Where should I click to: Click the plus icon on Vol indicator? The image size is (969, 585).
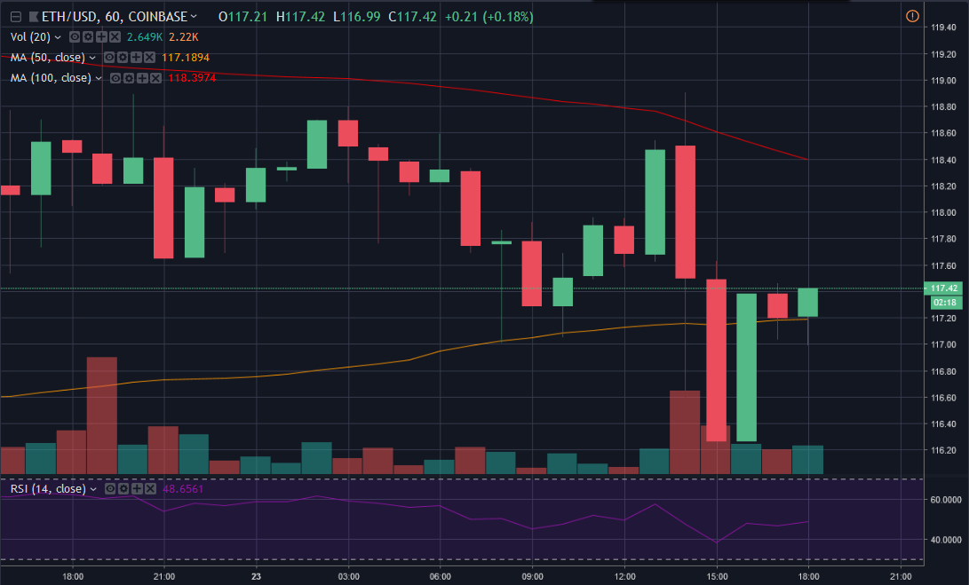[x=101, y=37]
